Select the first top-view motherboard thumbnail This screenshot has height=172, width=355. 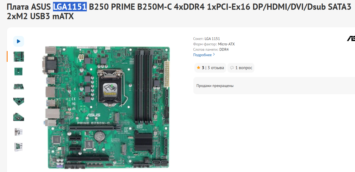(x=19, y=56)
